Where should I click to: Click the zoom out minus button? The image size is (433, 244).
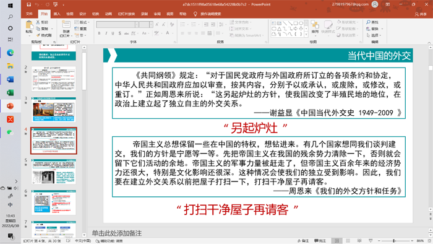point(379,241)
